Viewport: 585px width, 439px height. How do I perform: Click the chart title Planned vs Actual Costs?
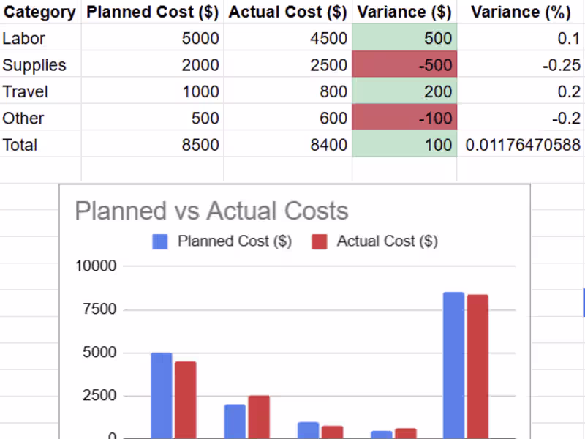coord(211,211)
